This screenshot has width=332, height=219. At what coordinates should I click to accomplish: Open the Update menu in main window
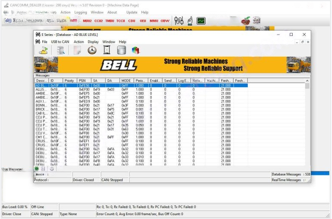(132, 12)
